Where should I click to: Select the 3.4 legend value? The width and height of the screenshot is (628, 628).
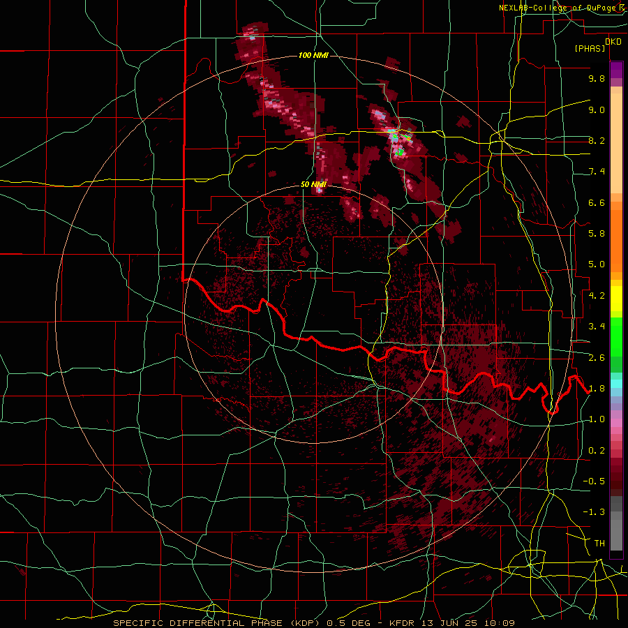pos(597,327)
